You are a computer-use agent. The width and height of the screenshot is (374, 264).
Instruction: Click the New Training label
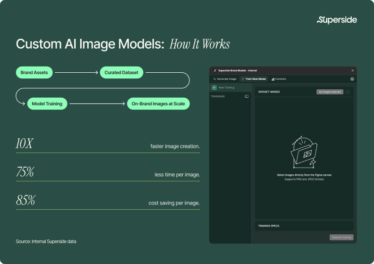tap(226, 87)
